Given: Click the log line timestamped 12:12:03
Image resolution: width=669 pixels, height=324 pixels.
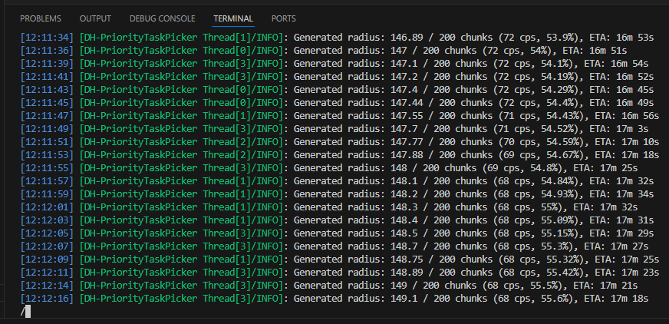Looking at the screenshot, I should 337,220.
